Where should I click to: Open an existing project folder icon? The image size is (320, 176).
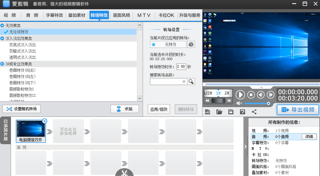[x=219, y=112]
